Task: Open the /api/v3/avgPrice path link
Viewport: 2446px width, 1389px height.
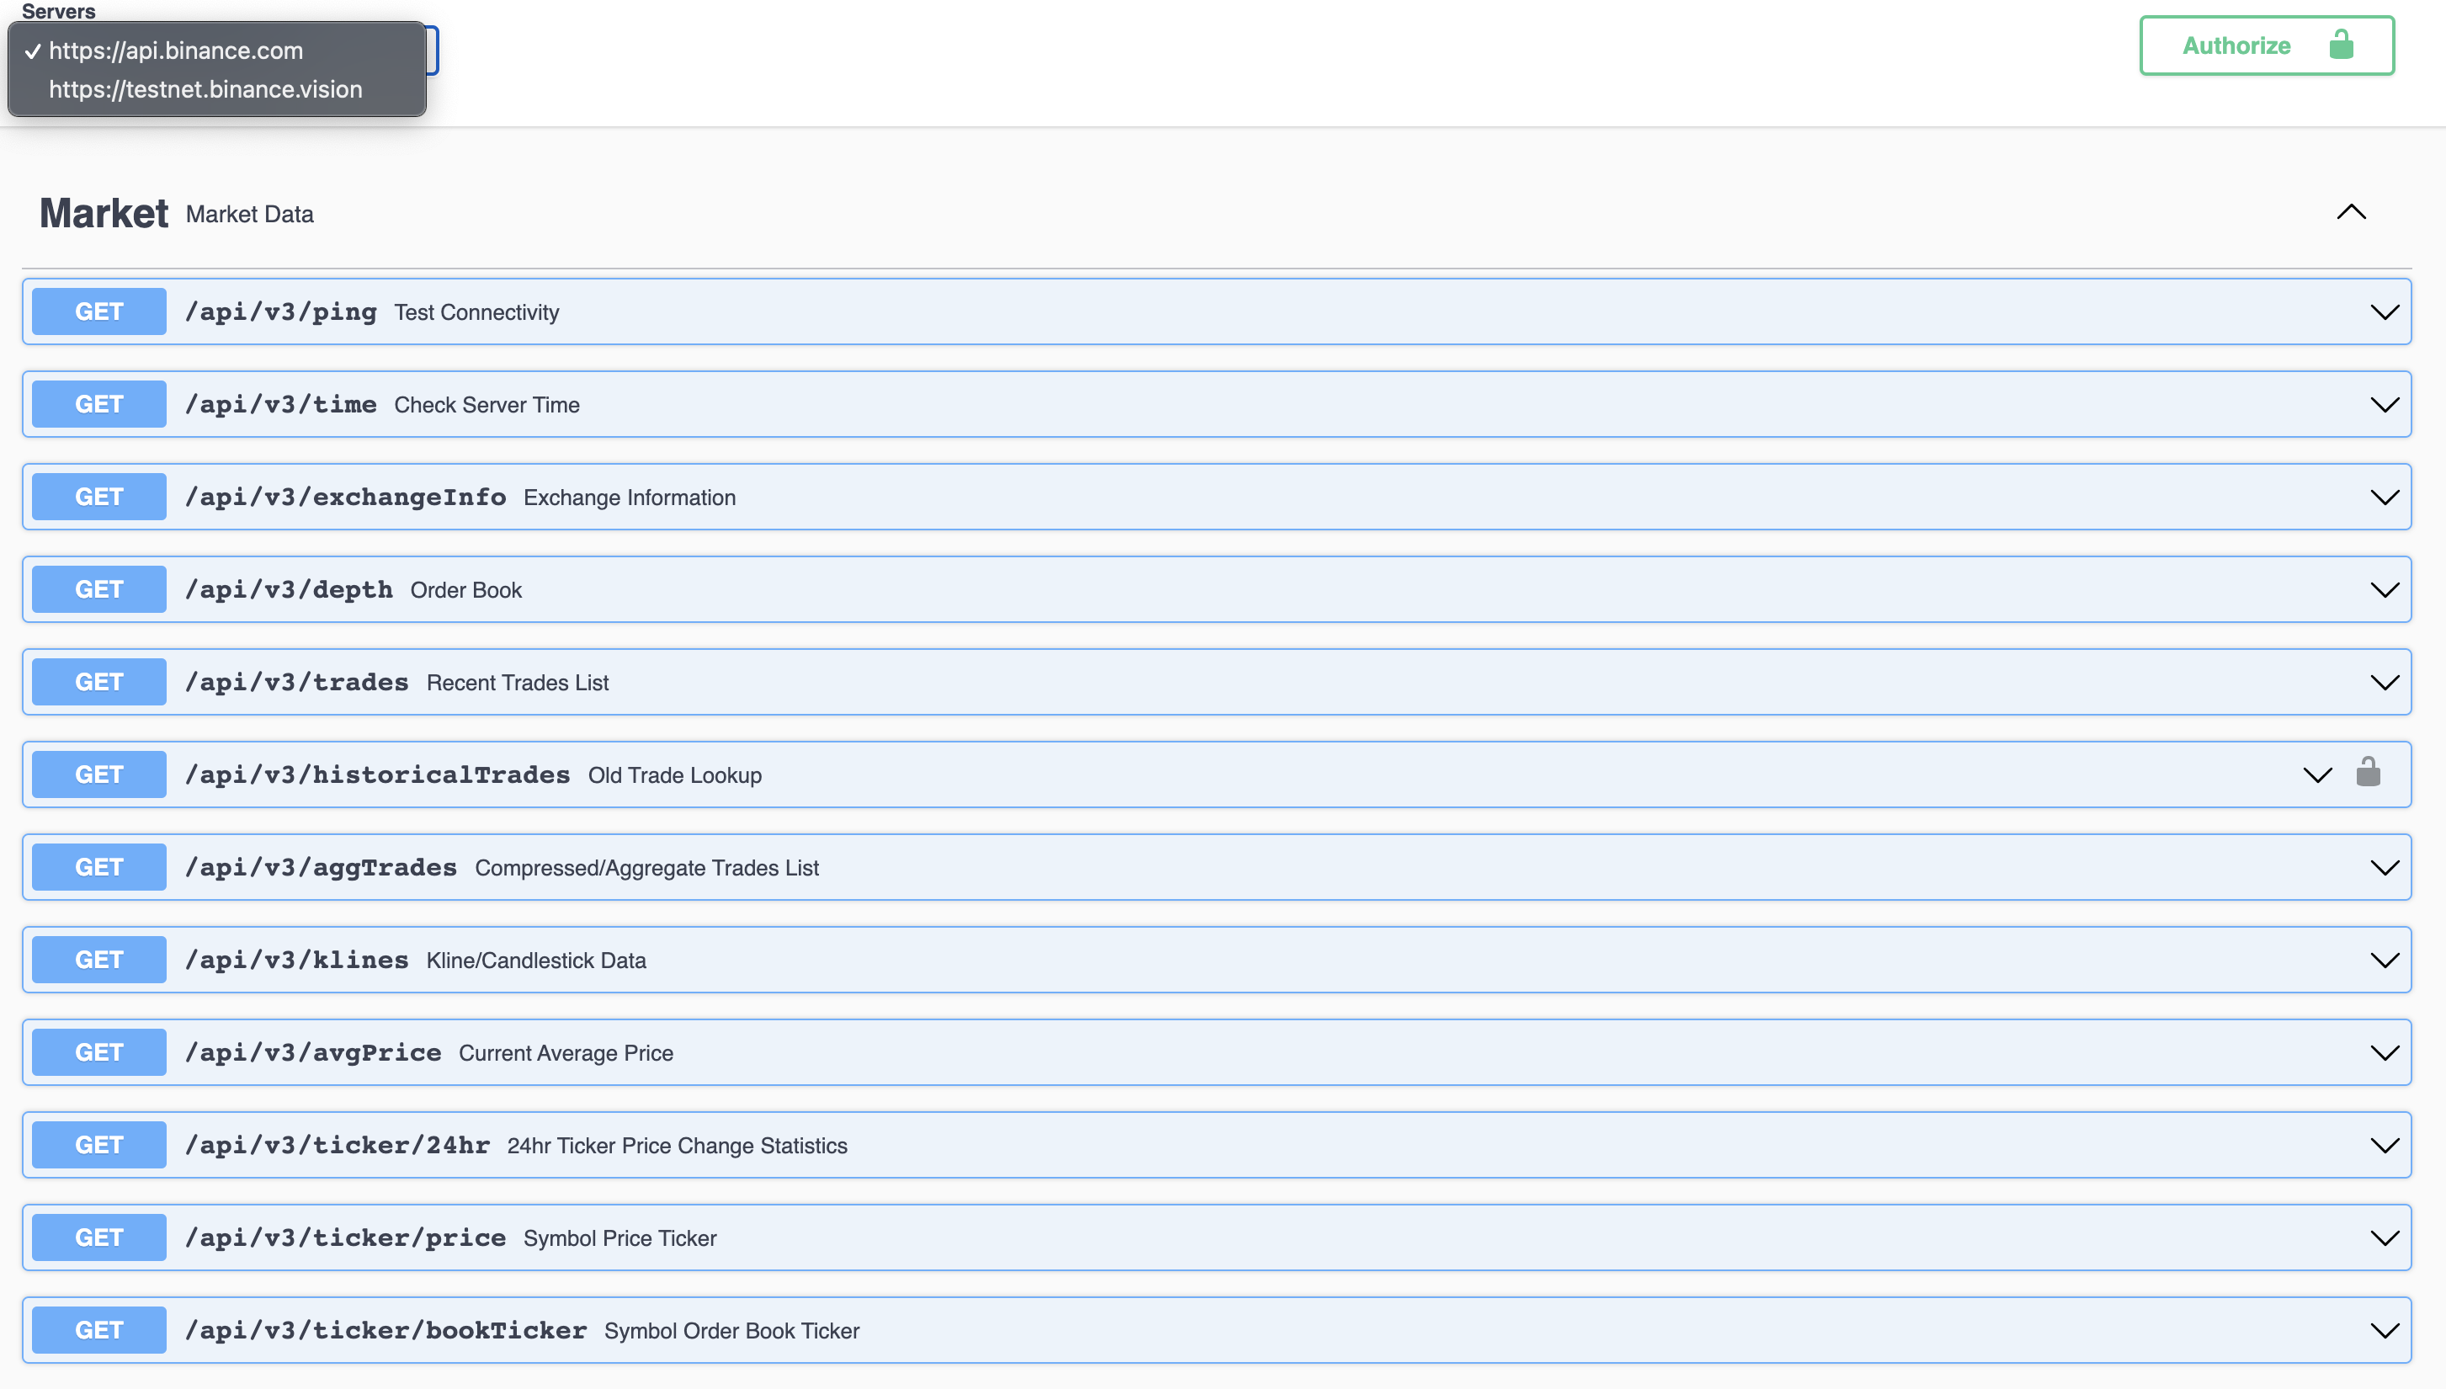Action: (313, 1052)
